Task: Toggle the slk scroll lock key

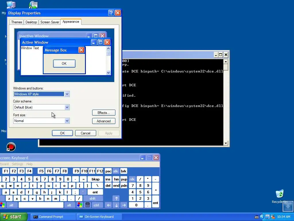Action: [x=116, y=171]
